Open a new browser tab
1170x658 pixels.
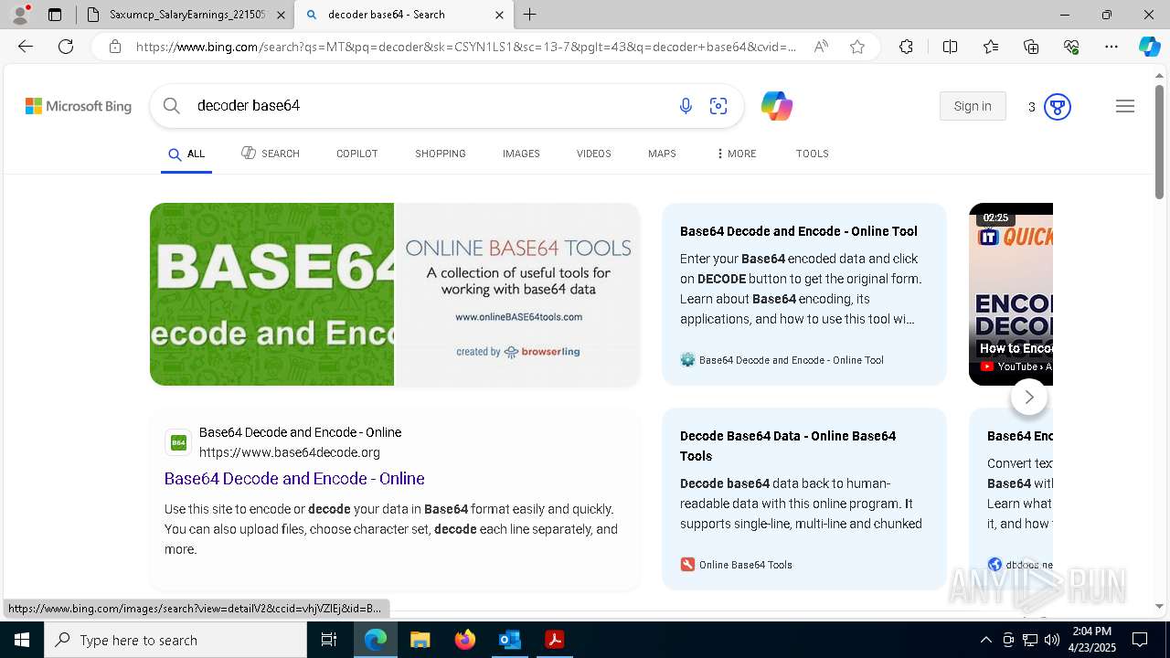[x=530, y=15]
